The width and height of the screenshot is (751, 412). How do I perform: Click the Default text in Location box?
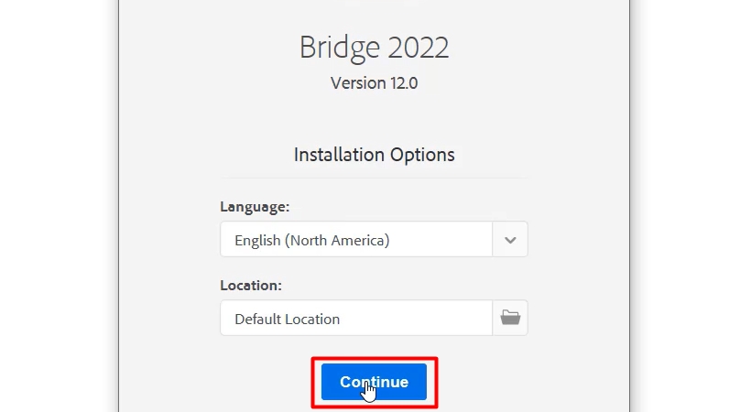coord(258,320)
